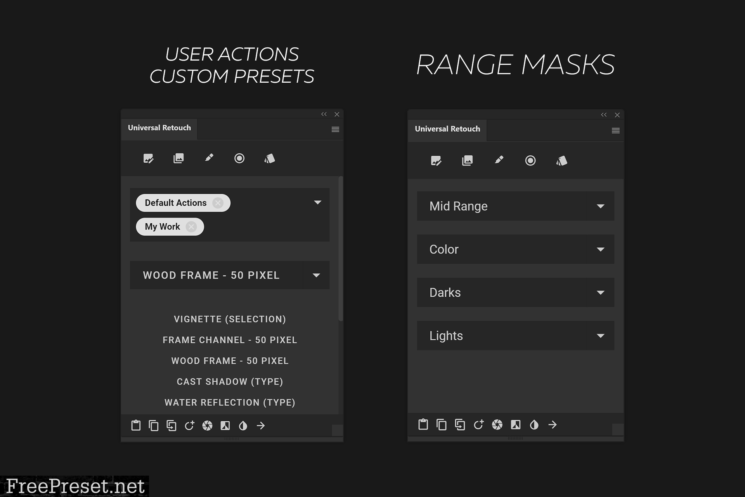Click the levels/exposure adjustment icon

point(225,426)
